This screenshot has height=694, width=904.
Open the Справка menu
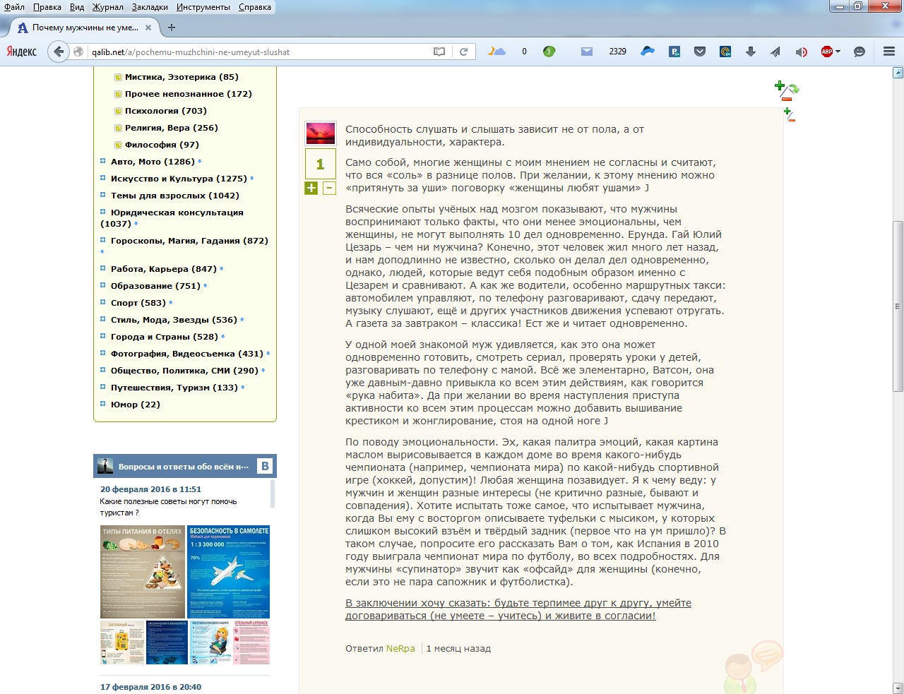click(x=255, y=7)
